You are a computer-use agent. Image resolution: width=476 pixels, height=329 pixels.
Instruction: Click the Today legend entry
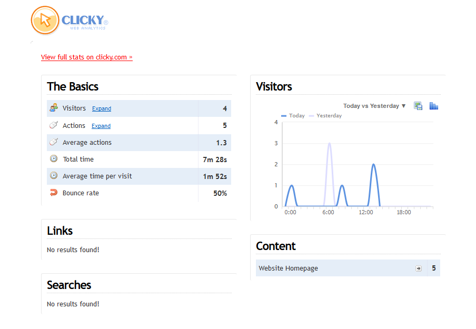coord(293,116)
